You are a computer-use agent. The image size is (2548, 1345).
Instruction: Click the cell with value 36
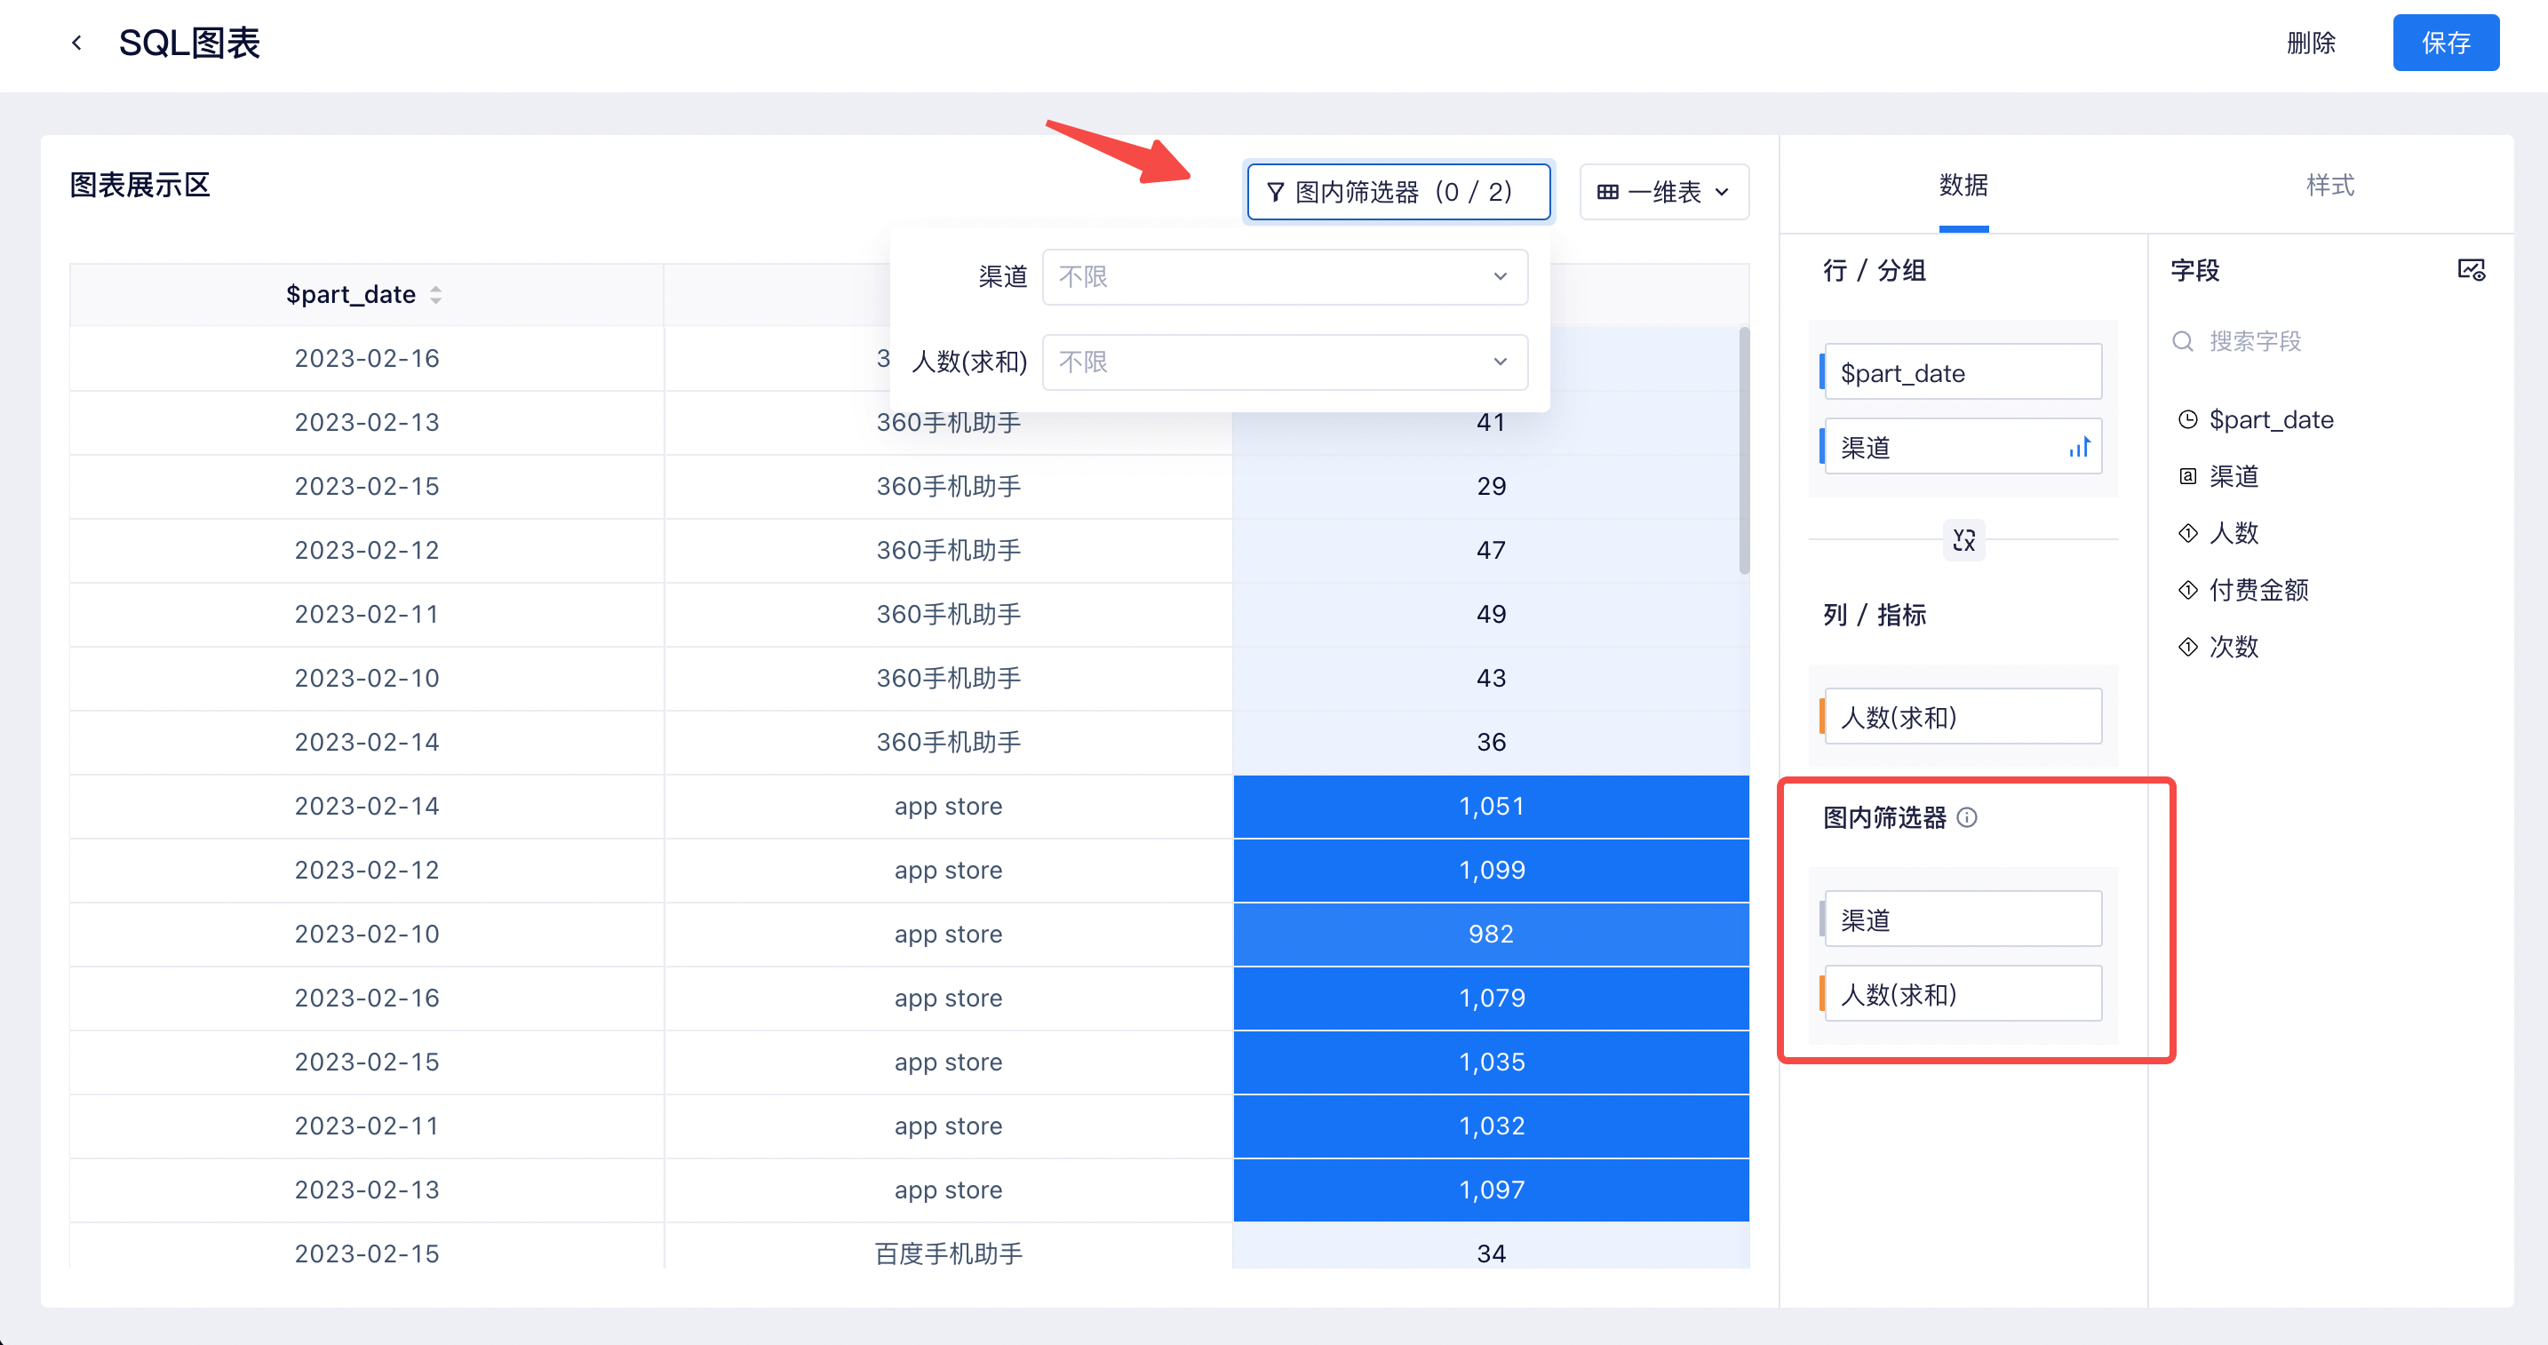coord(1491,742)
